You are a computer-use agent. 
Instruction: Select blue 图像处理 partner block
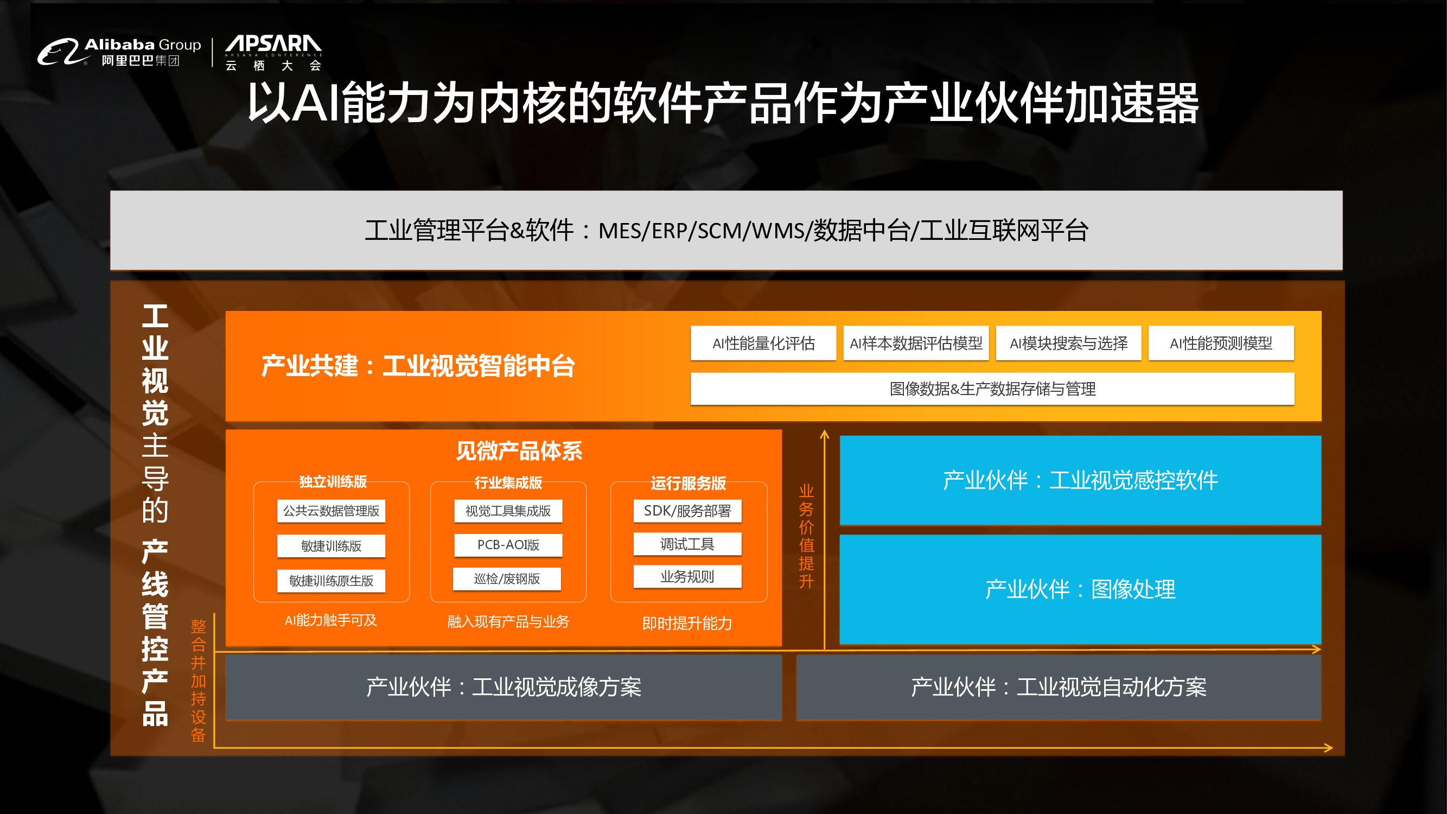(x=1080, y=589)
